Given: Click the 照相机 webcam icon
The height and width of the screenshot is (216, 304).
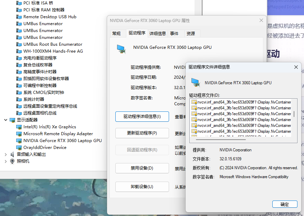Looking at the screenshot, I should pos(12,161).
